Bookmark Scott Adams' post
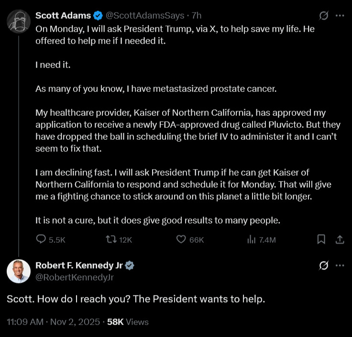 pyautogui.click(x=322, y=239)
